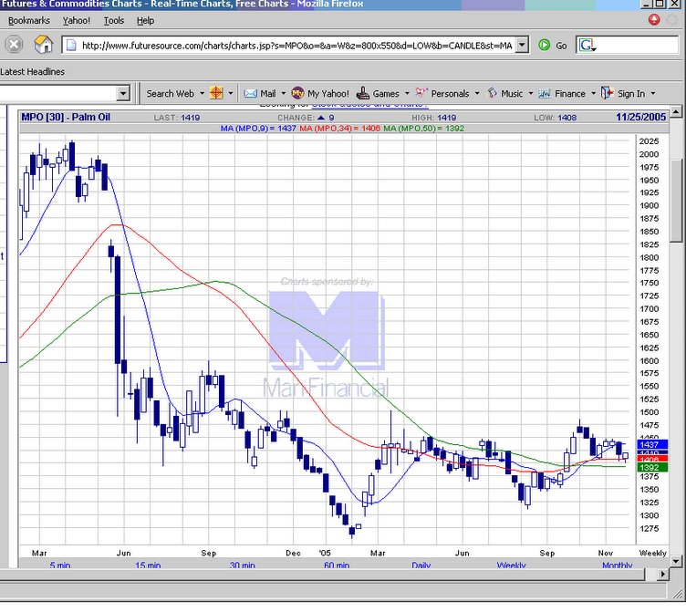Open the Mail envelope icon
The height and width of the screenshot is (612, 686).
[x=250, y=93]
